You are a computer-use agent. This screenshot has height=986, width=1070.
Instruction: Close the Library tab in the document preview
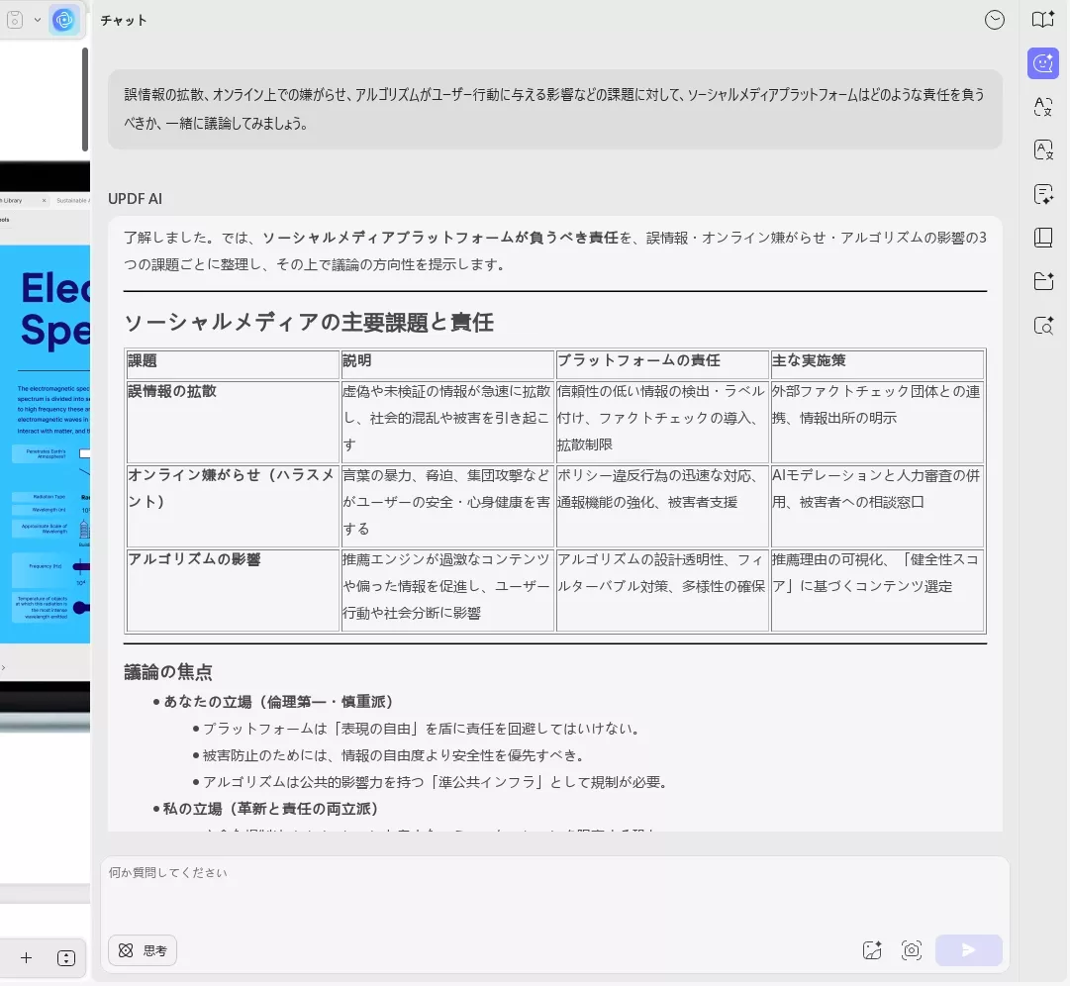(x=45, y=201)
